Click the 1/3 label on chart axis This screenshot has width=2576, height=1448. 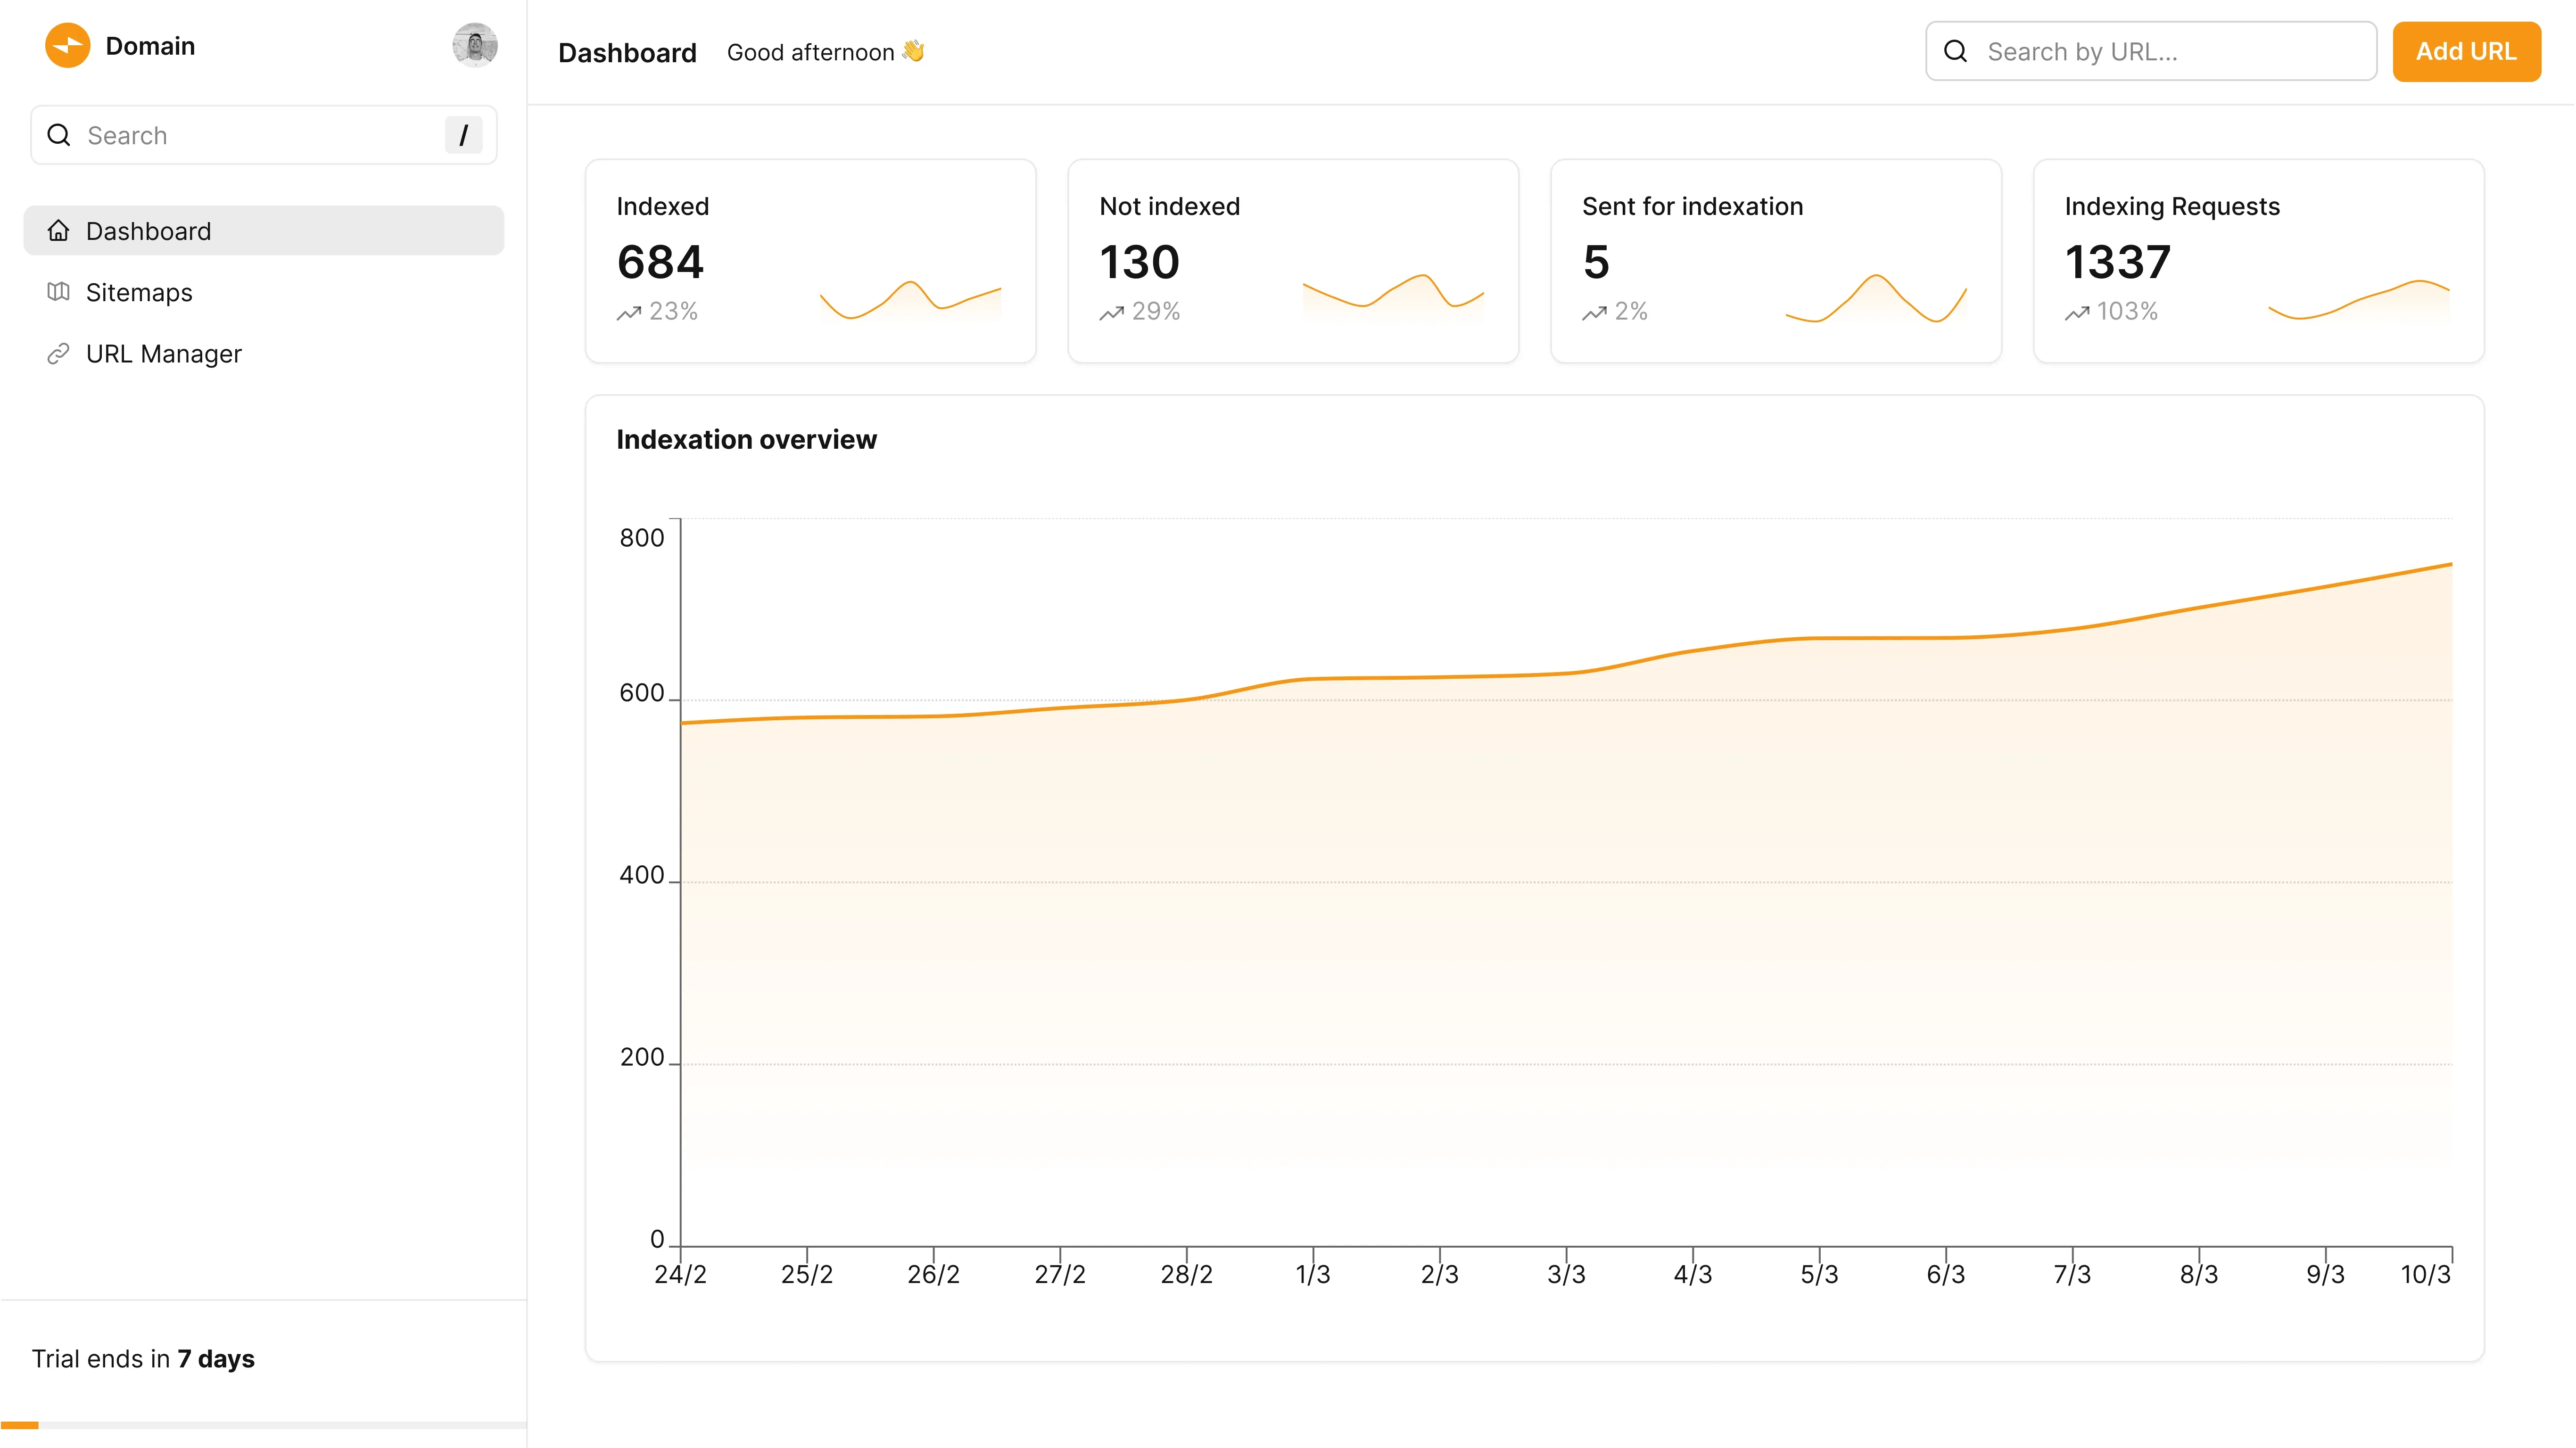click(1313, 1274)
